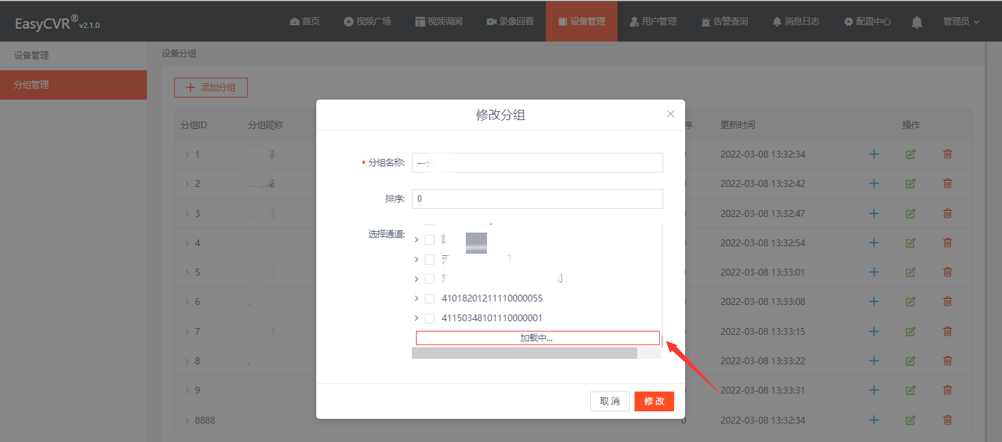Expand group row 2 in table

[x=186, y=183]
